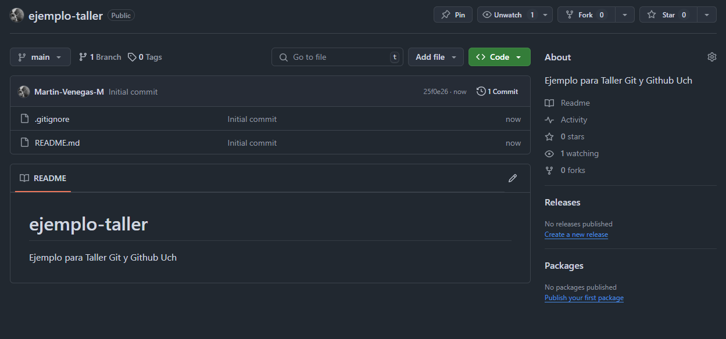726x339 pixels.
Task: Open About settings gear icon
Action: tap(712, 57)
